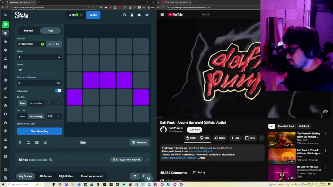Select the top-left empty Mines tile
The image size is (333, 187).
74,46
